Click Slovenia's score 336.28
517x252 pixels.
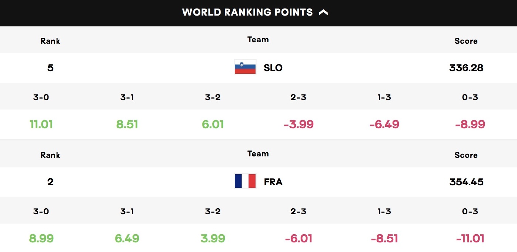[466, 68]
